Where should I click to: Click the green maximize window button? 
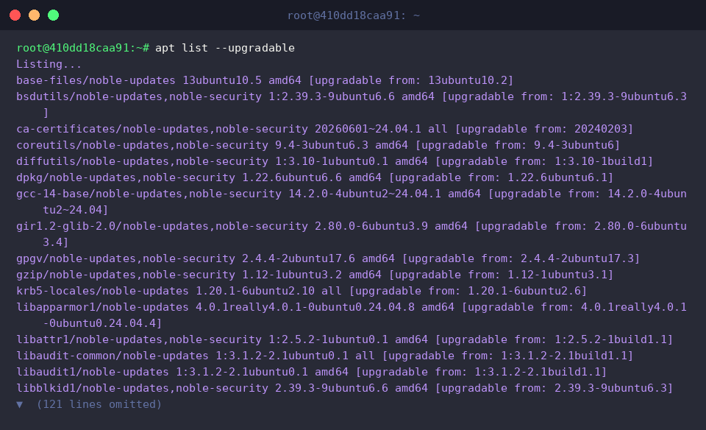point(53,15)
